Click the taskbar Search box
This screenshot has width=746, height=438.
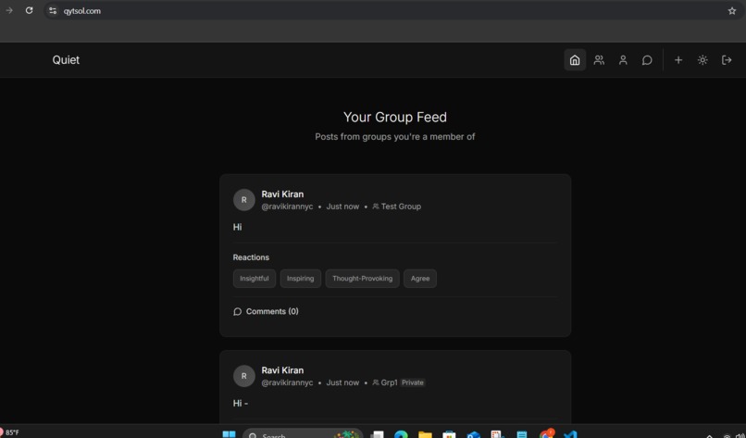pos(303,434)
